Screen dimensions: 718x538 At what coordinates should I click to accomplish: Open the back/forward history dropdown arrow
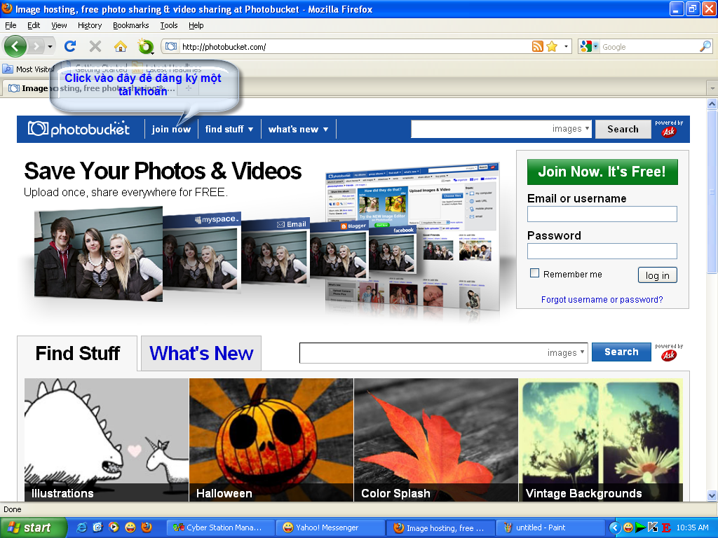tap(50, 46)
